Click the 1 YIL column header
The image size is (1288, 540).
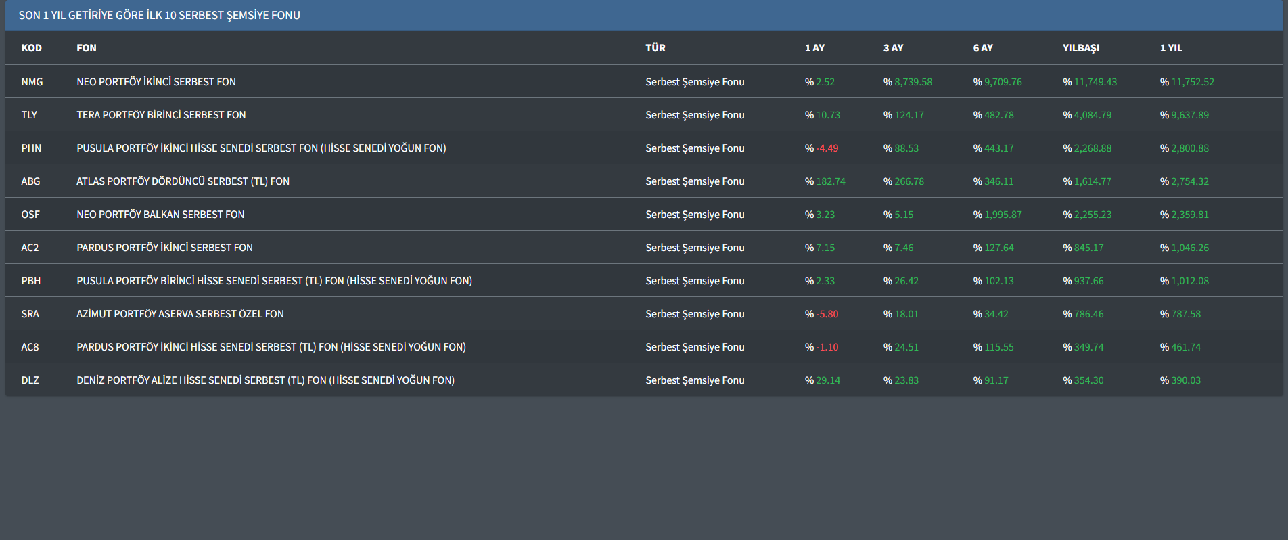[1171, 48]
